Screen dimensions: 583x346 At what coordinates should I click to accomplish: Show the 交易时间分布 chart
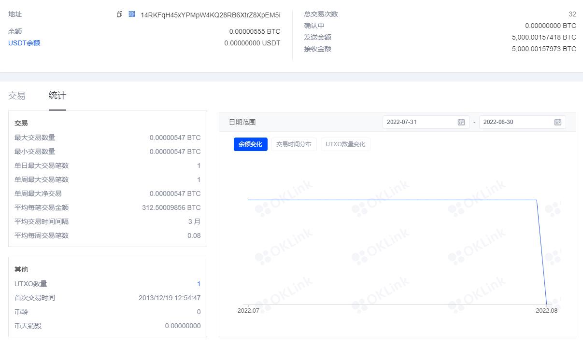pyautogui.click(x=294, y=144)
